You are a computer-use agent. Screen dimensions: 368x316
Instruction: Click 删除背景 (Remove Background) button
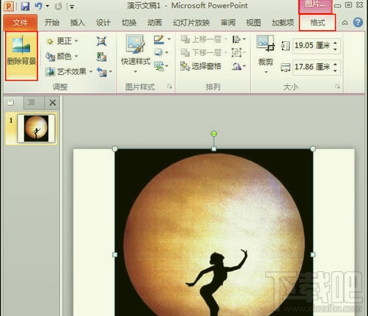[21, 56]
